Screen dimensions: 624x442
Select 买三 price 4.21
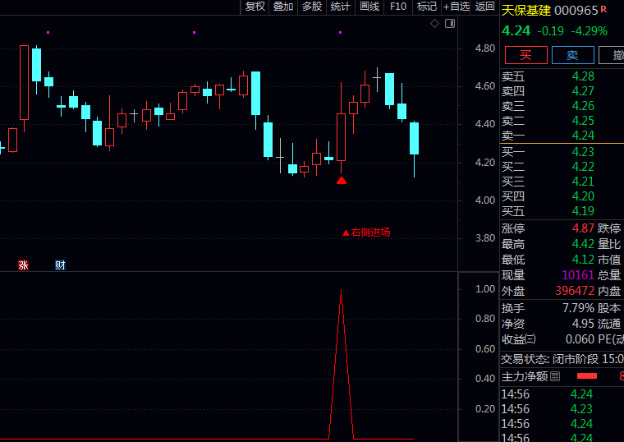pos(583,182)
